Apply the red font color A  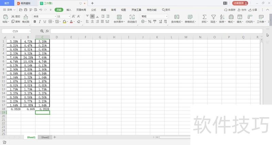[71, 21]
